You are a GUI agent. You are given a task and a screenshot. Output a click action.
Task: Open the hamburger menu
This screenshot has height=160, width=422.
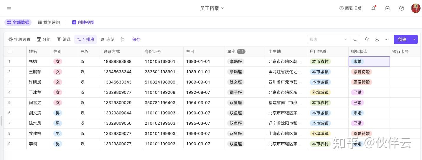pyautogui.click(x=9, y=8)
